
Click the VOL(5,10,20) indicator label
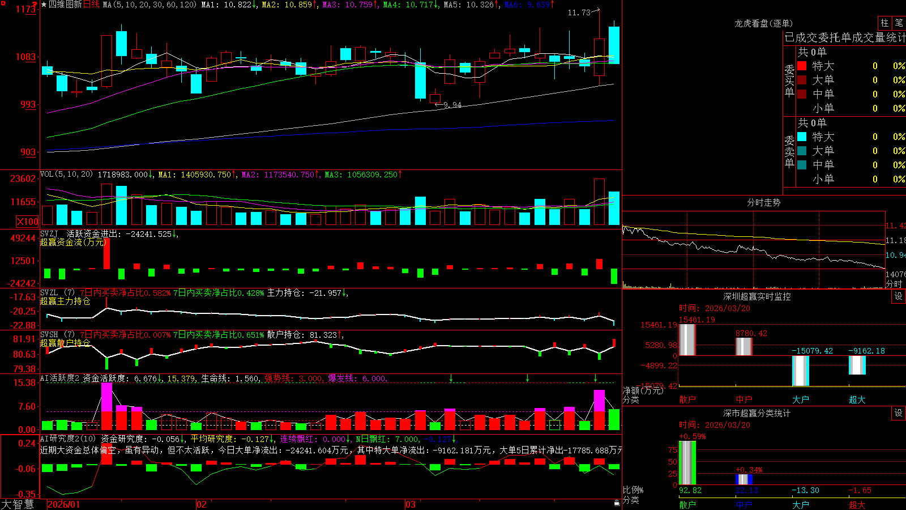66,175
